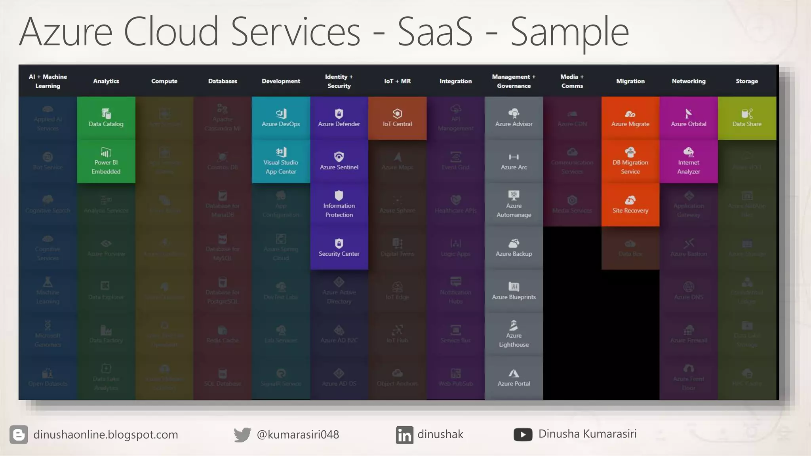The height and width of the screenshot is (456, 811).
Task: Open the Azure Automanage tile
Action: [514, 205]
